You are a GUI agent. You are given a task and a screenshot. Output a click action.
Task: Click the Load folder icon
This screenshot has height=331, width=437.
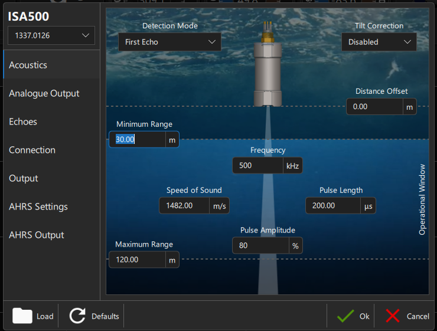[x=22, y=316]
